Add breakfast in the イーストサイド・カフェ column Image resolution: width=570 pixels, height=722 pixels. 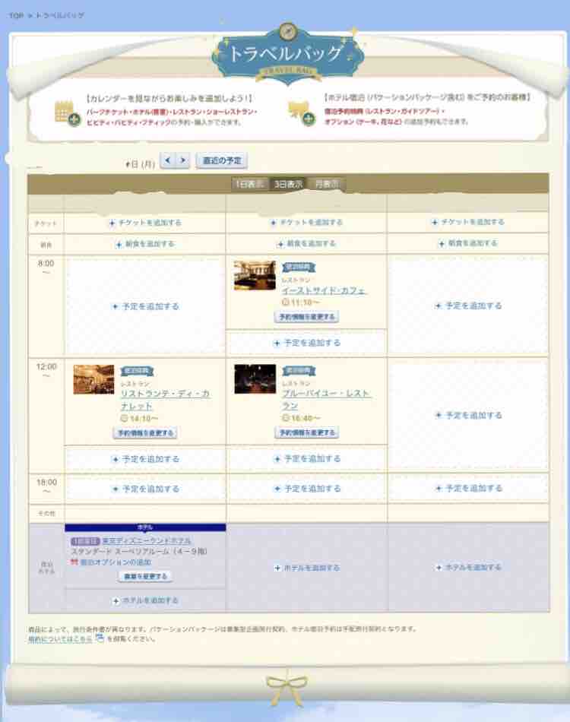(306, 244)
